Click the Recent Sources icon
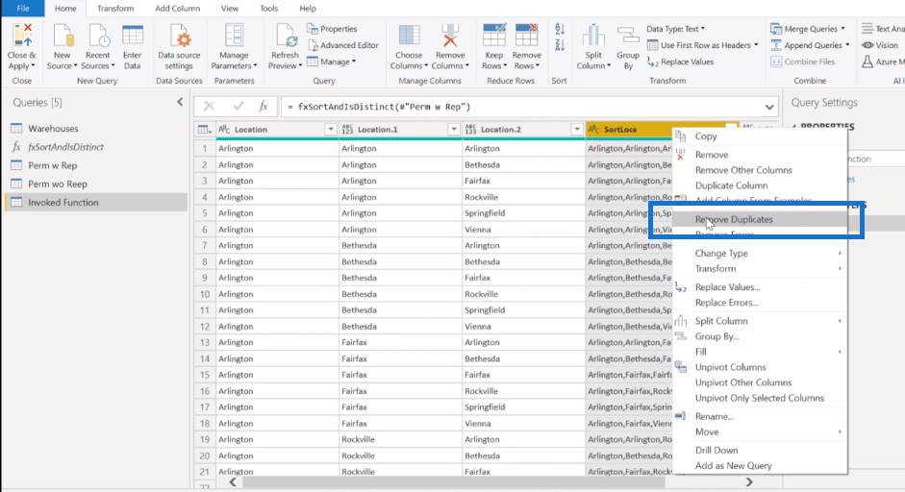The height and width of the screenshot is (492, 905). (97, 37)
